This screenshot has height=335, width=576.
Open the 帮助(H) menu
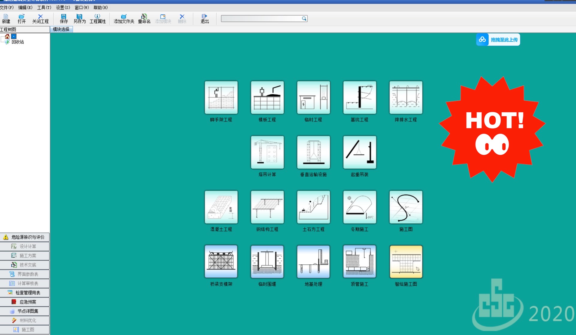click(x=100, y=8)
